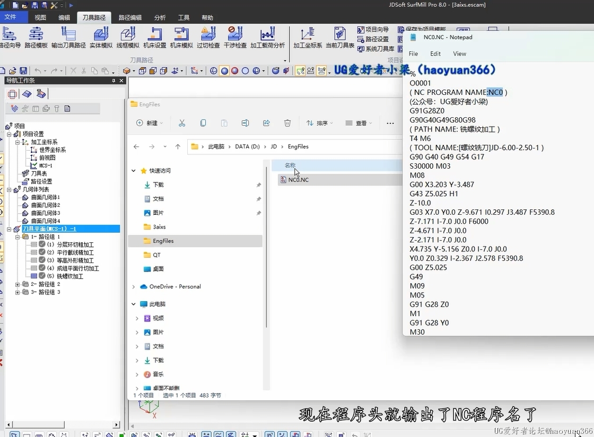
Task: Select red sphere render mode icon
Action: (x=235, y=71)
